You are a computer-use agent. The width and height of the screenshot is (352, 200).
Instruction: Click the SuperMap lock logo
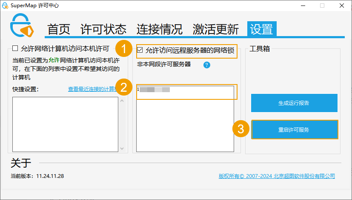tap(22, 25)
